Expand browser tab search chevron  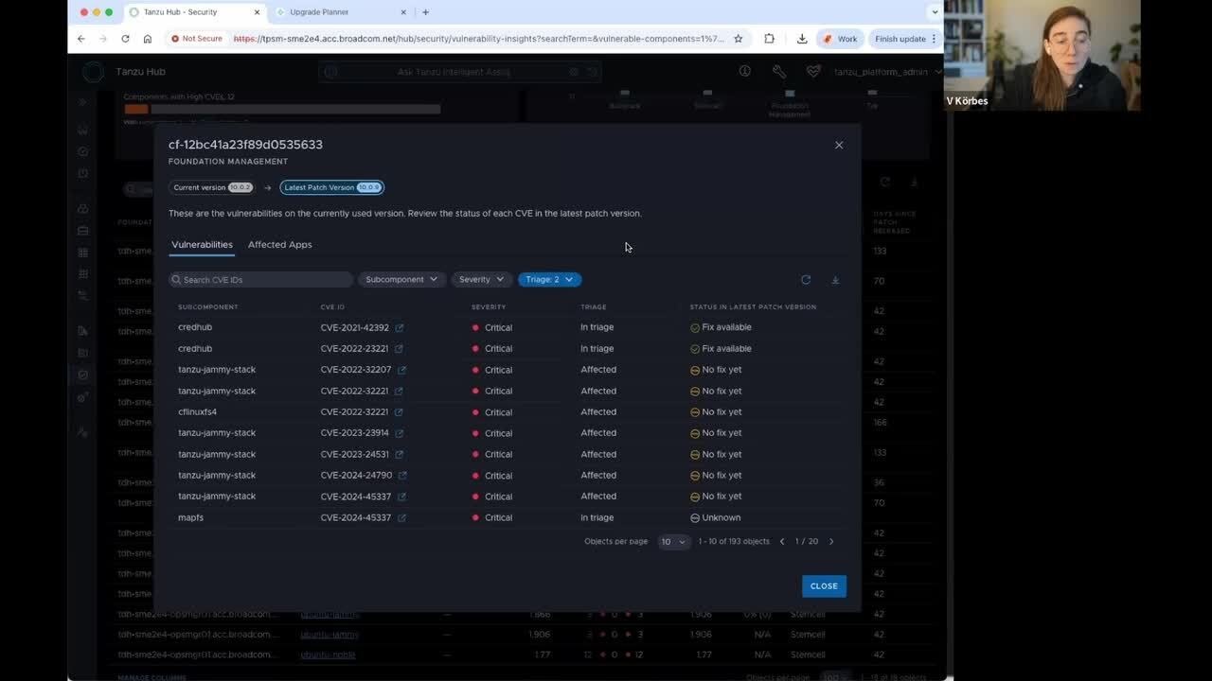pyautogui.click(x=935, y=12)
